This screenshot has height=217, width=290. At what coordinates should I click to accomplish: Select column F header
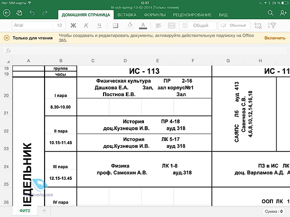[193, 61]
